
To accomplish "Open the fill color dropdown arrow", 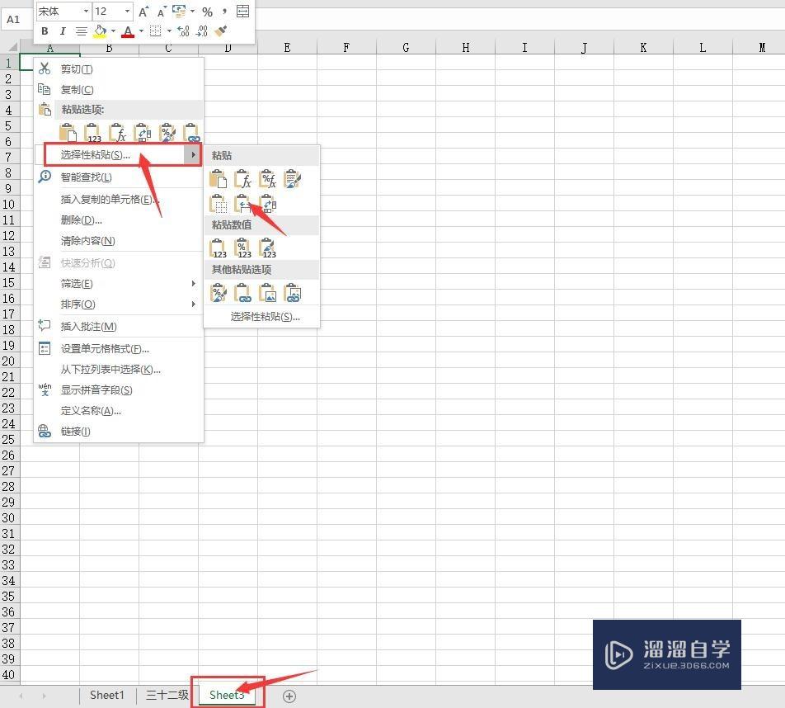I will pos(114,31).
